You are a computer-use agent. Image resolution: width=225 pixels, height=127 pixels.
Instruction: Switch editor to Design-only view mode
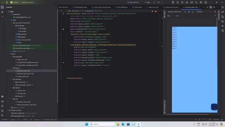[214, 7]
